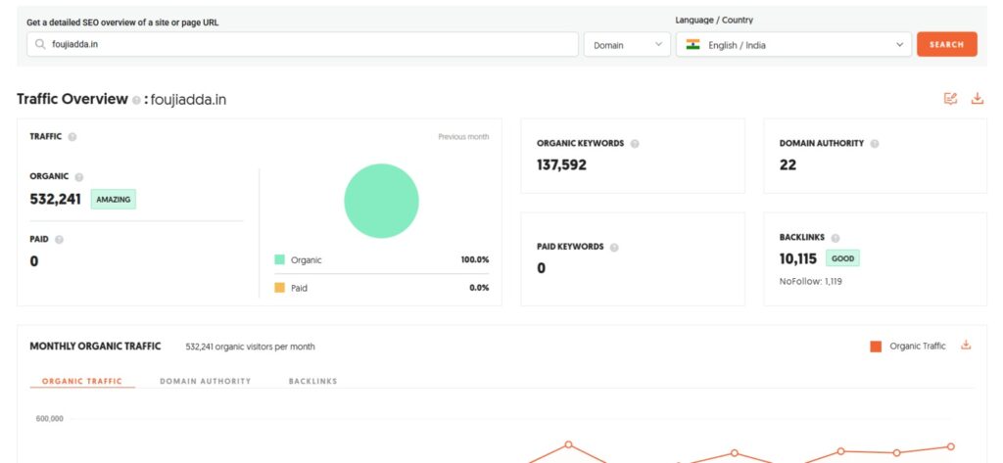Click the organic traffic value 532,241
The height and width of the screenshot is (463, 1003).
point(56,200)
